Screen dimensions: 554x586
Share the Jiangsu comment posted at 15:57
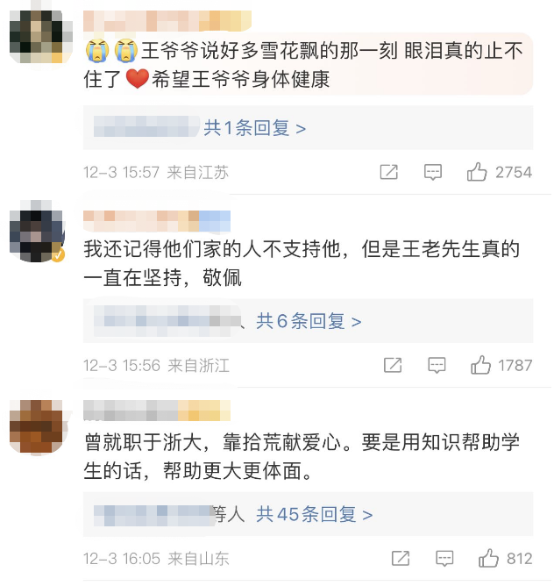pos(389,172)
